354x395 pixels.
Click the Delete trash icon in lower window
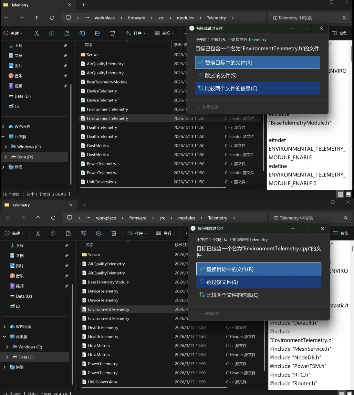[x=114, y=233]
